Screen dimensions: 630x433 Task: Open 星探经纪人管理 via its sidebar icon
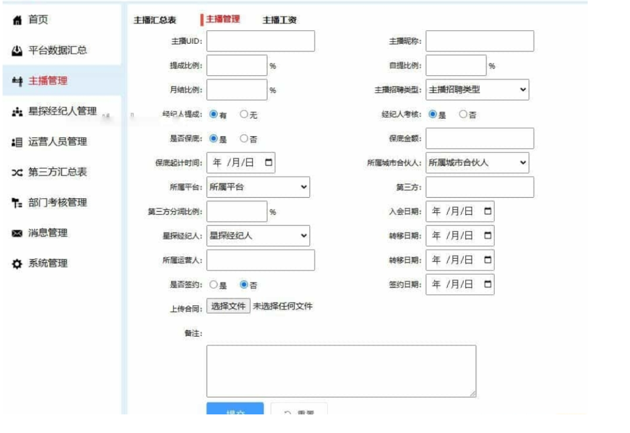tap(18, 112)
